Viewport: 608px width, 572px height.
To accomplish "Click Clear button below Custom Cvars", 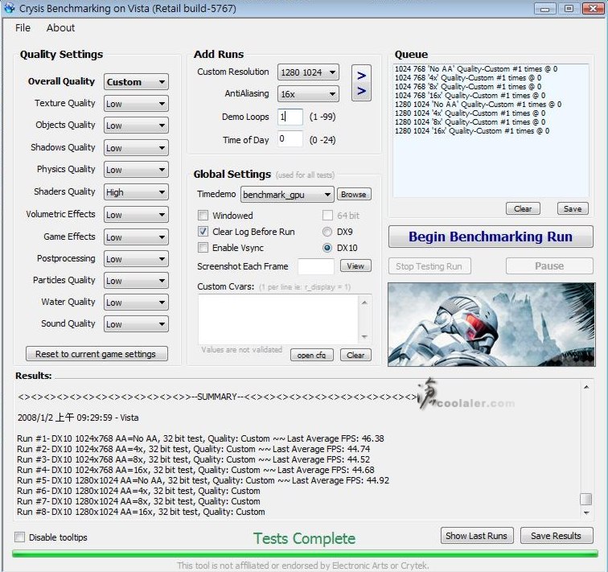I will pos(355,355).
